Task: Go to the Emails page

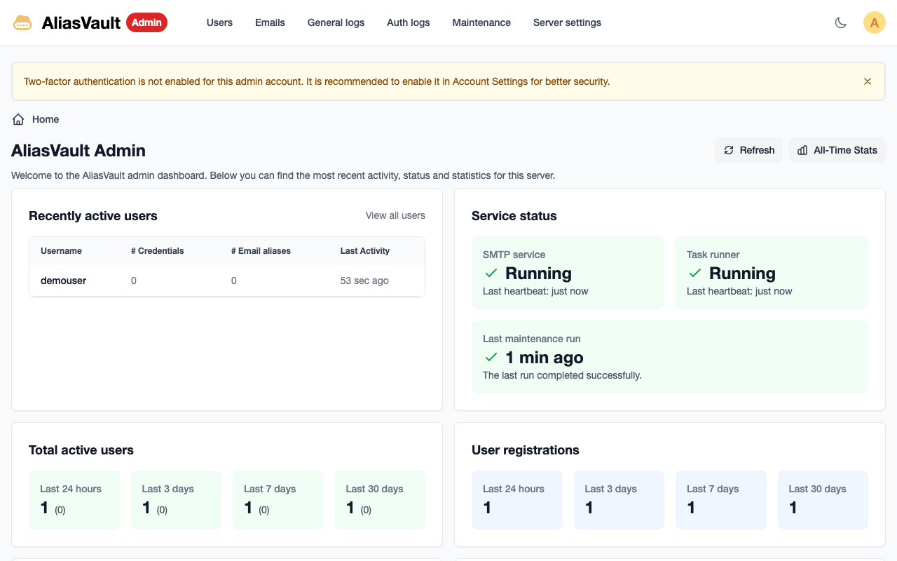Action: (x=270, y=22)
